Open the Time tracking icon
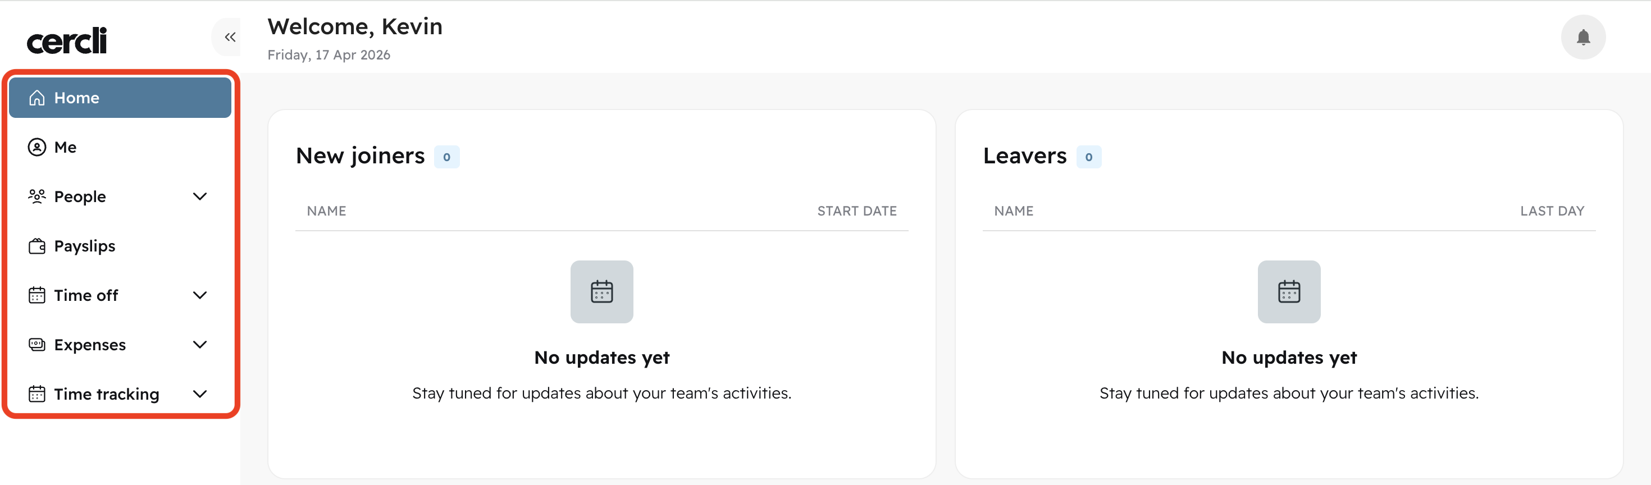The width and height of the screenshot is (1651, 485). (x=37, y=394)
